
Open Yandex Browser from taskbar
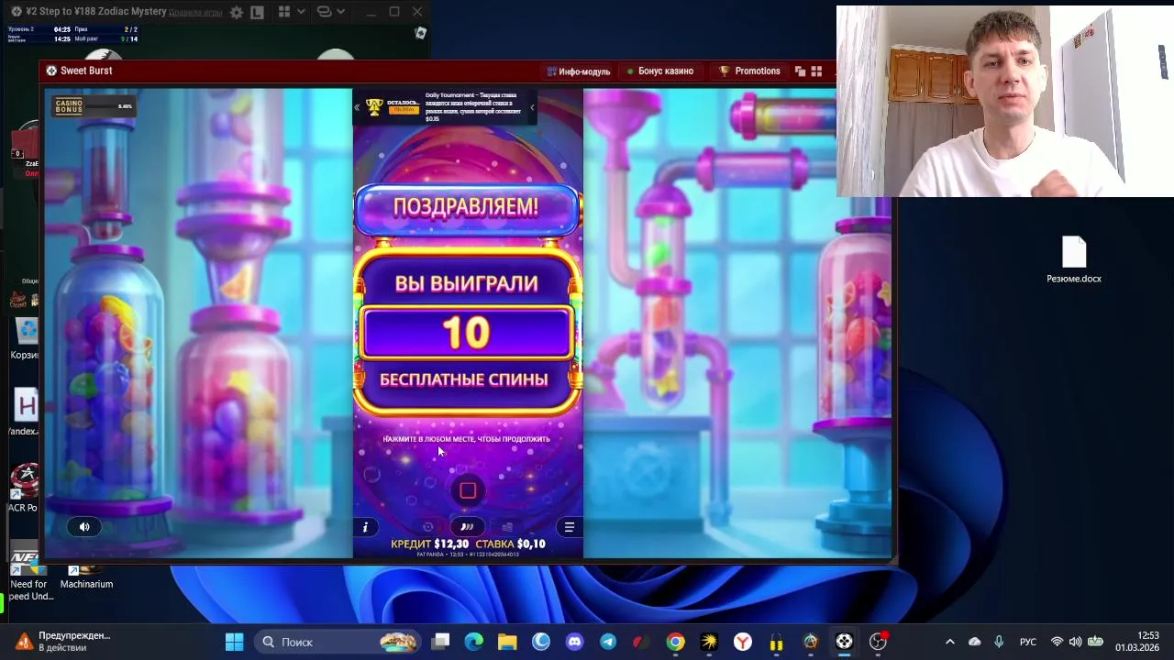pos(743,642)
